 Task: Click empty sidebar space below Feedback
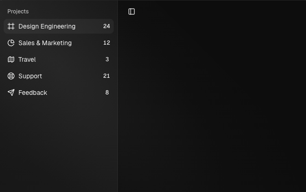58,143
